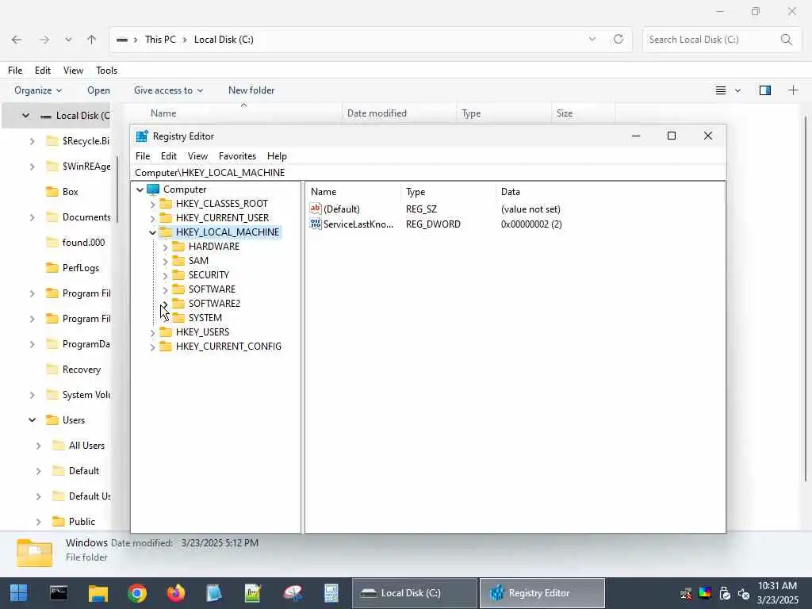The height and width of the screenshot is (609, 812).
Task: Click the Registry Editor taskbar button
Action: click(542, 593)
